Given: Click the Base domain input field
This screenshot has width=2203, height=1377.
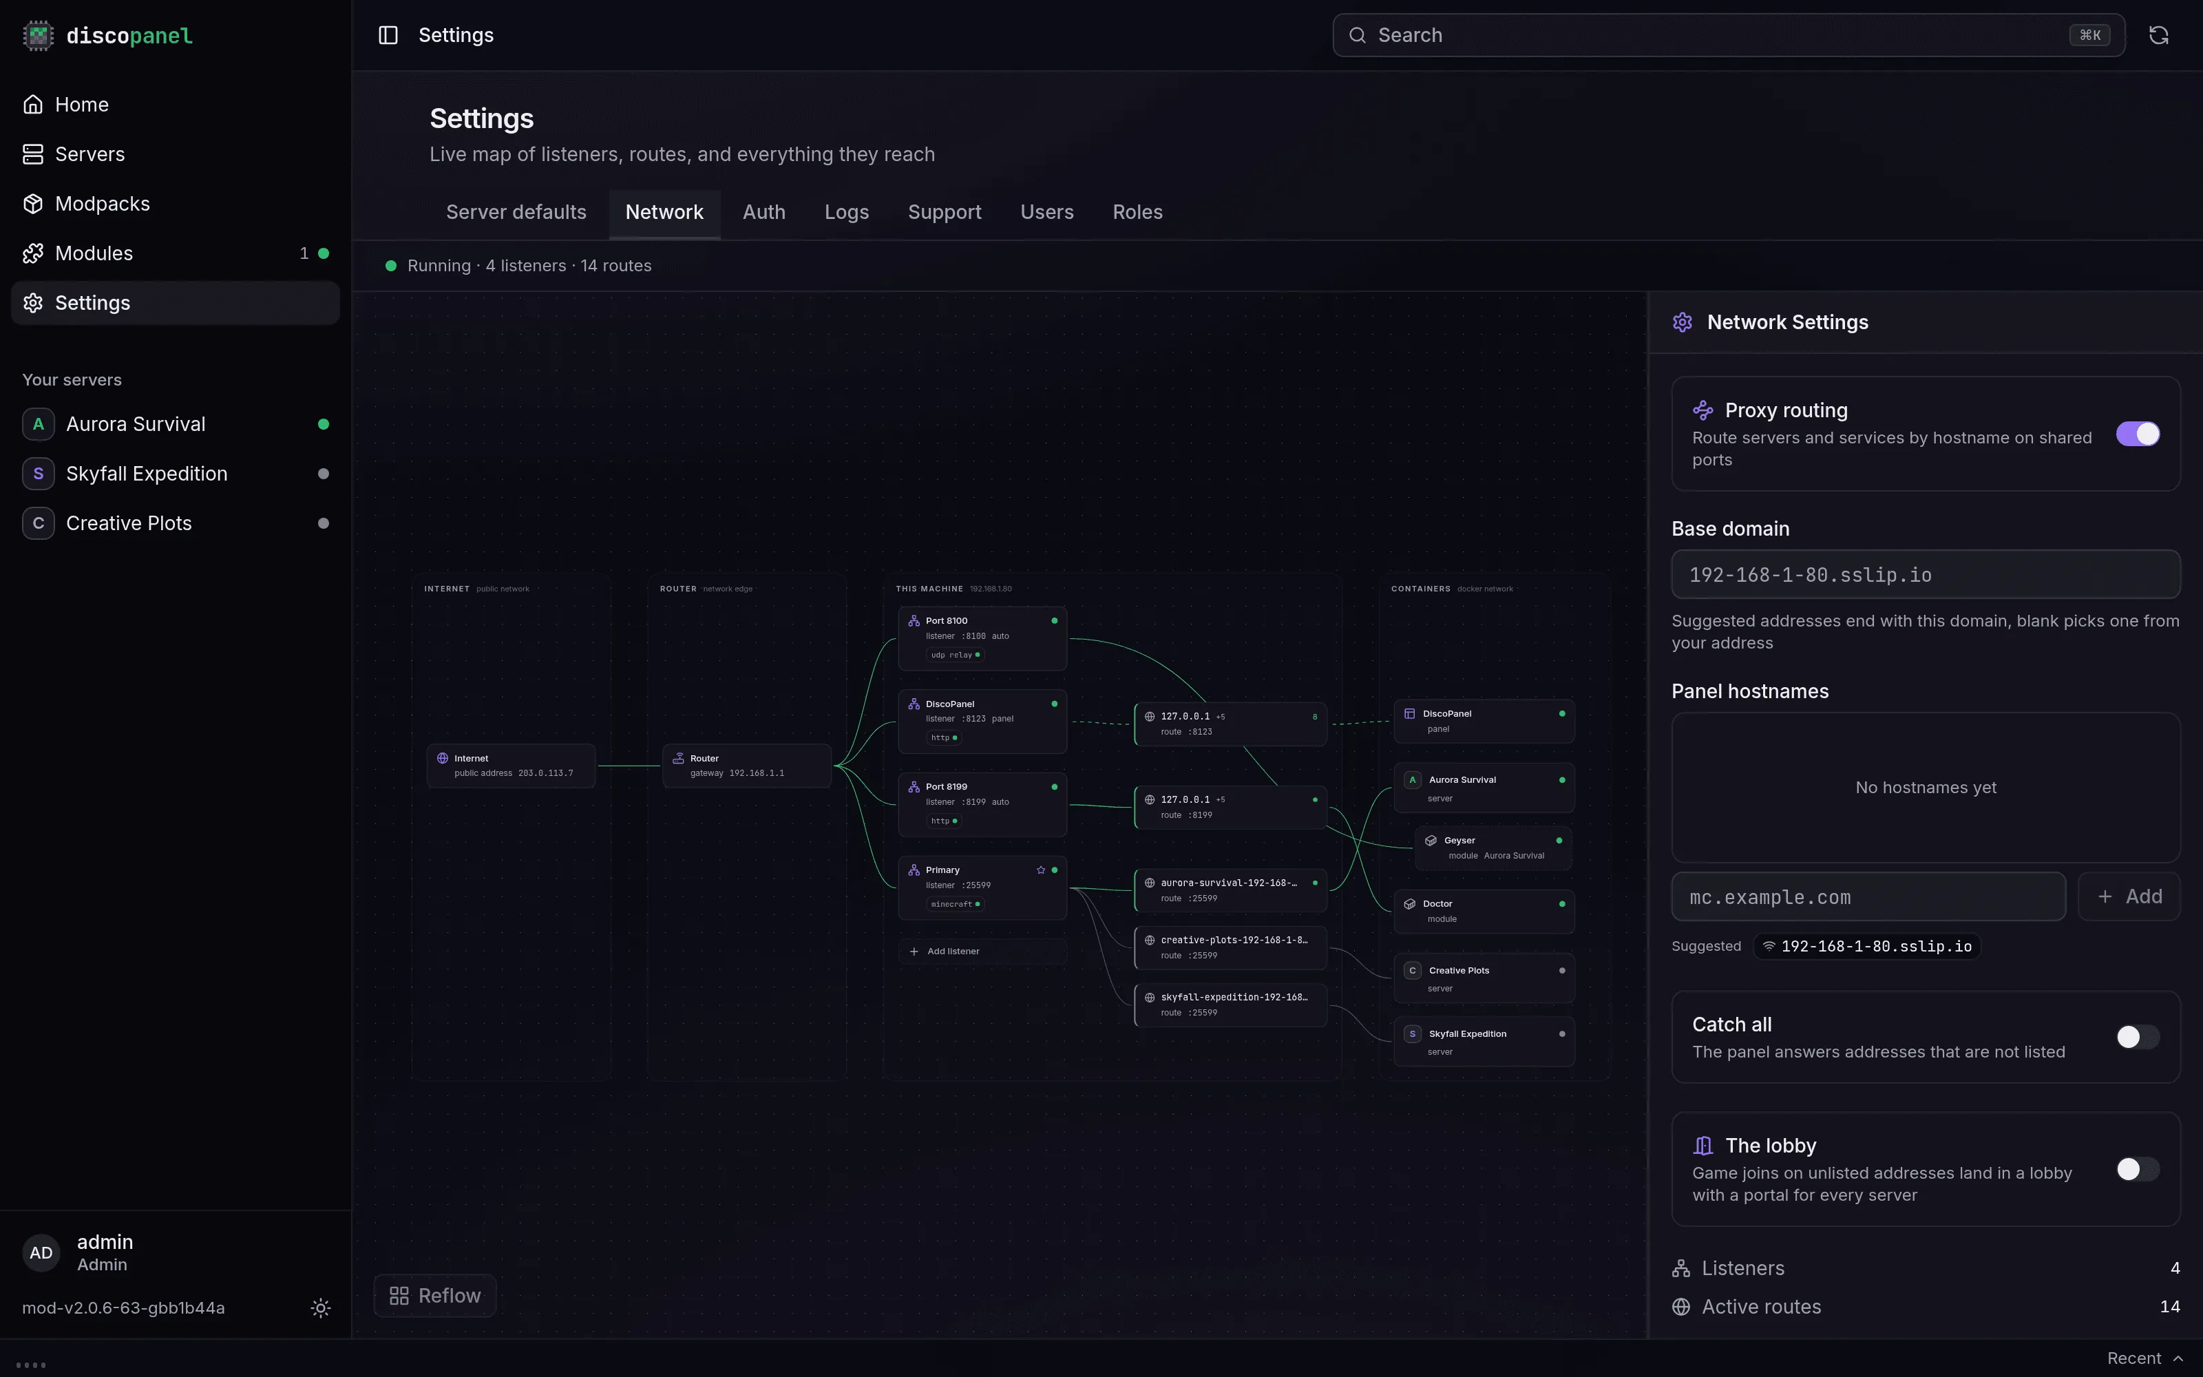Looking at the screenshot, I should (x=1926, y=575).
